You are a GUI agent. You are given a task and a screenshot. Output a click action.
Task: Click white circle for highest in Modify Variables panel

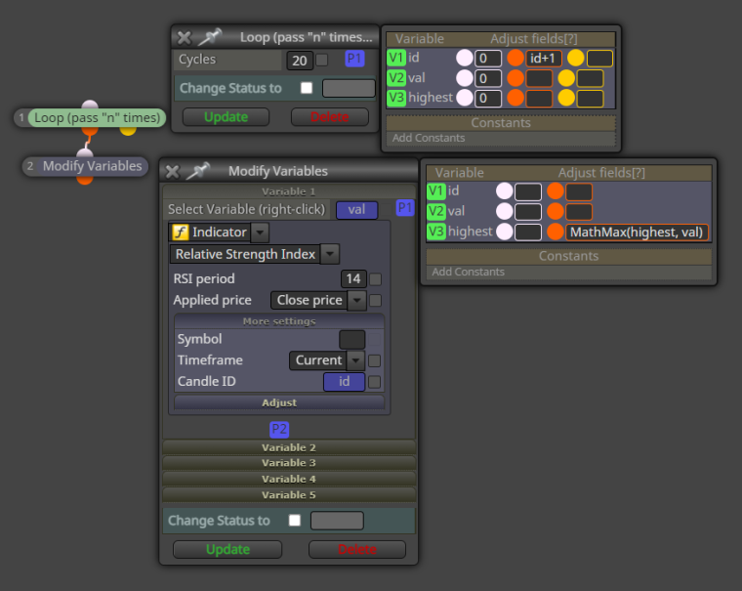coord(505,232)
